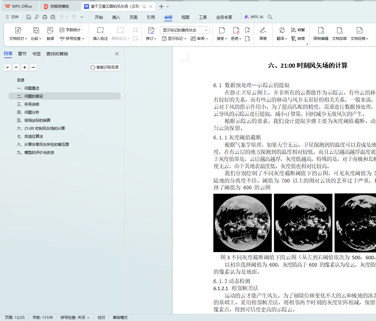Open the 翻译 translate tool

pyautogui.click(x=282, y=34)
